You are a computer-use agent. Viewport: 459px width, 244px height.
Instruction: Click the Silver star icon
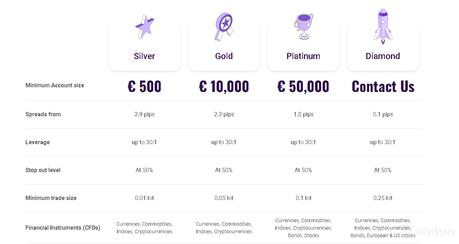point(144,27)
